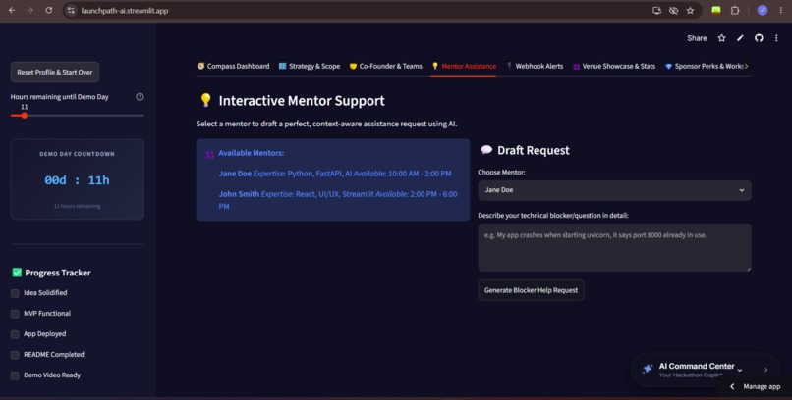Viewport: 792px width, 400px height.
Task: Click Reset Profile & Start Over
Action: coord(55,72)
